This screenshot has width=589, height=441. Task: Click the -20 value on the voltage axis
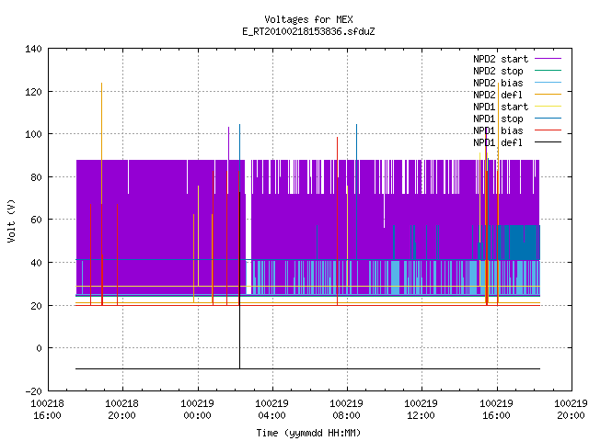point(33,391)
